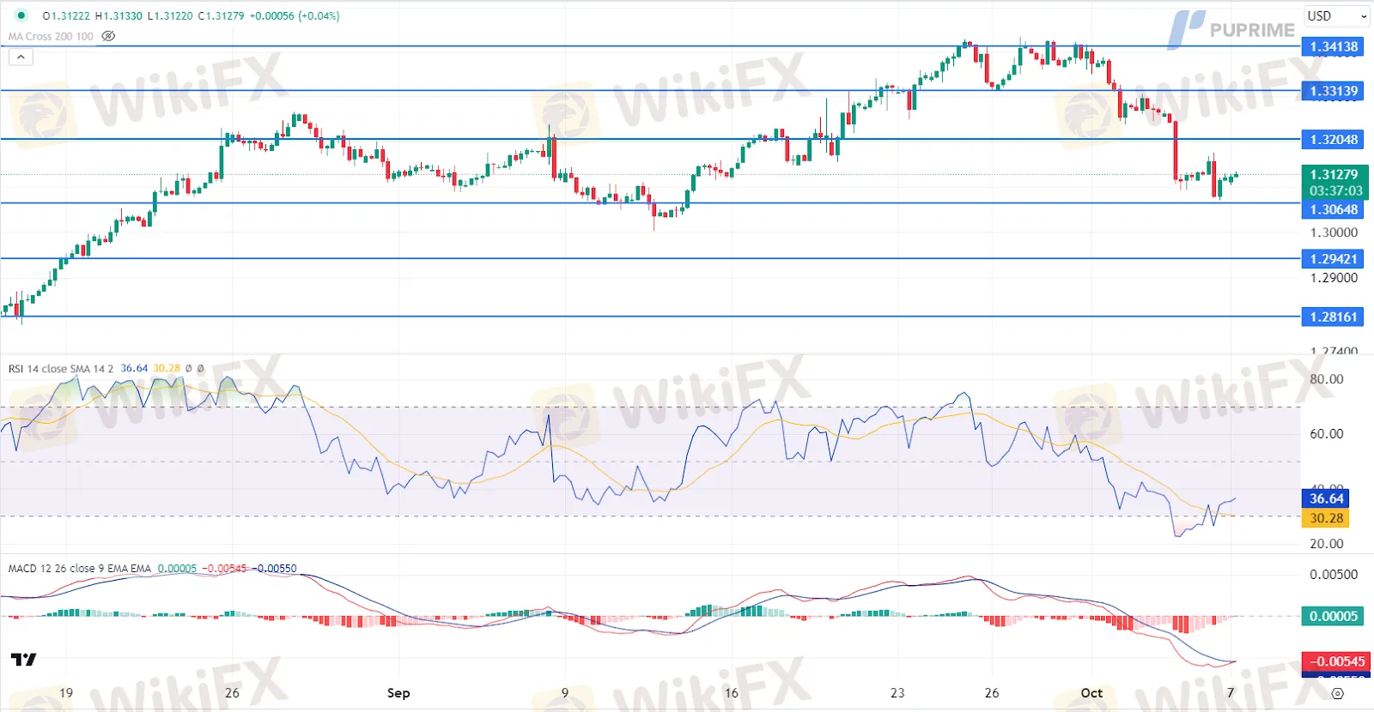This screenshot has height=712, width=1374.
Task: Click the current price label 1.31279
Action: coord(1334,174)
